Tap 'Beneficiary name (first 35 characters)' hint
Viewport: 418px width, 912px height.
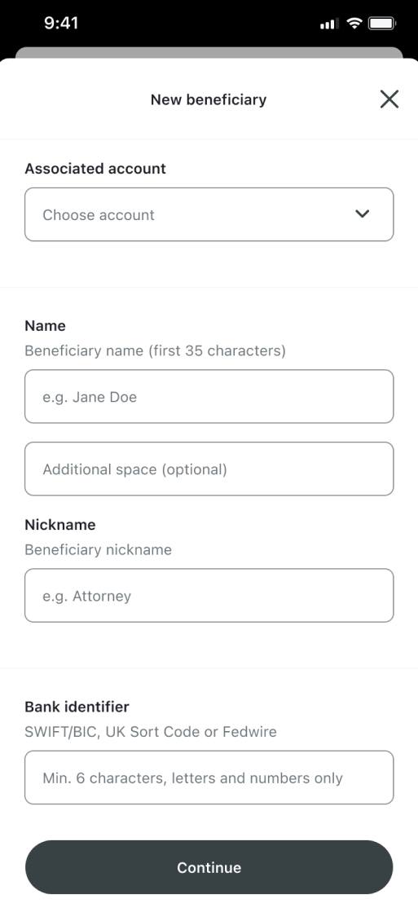(x=156, y=350)
